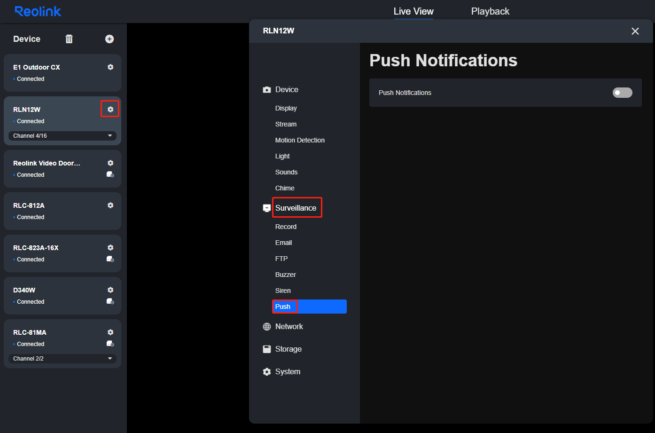Expand the Network settings section

tap(289, 327)
